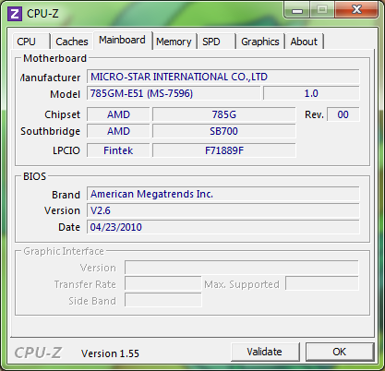The image size is (385, 371).
Task: Select the F71889F LPCIO value
Action: [224, 150]
